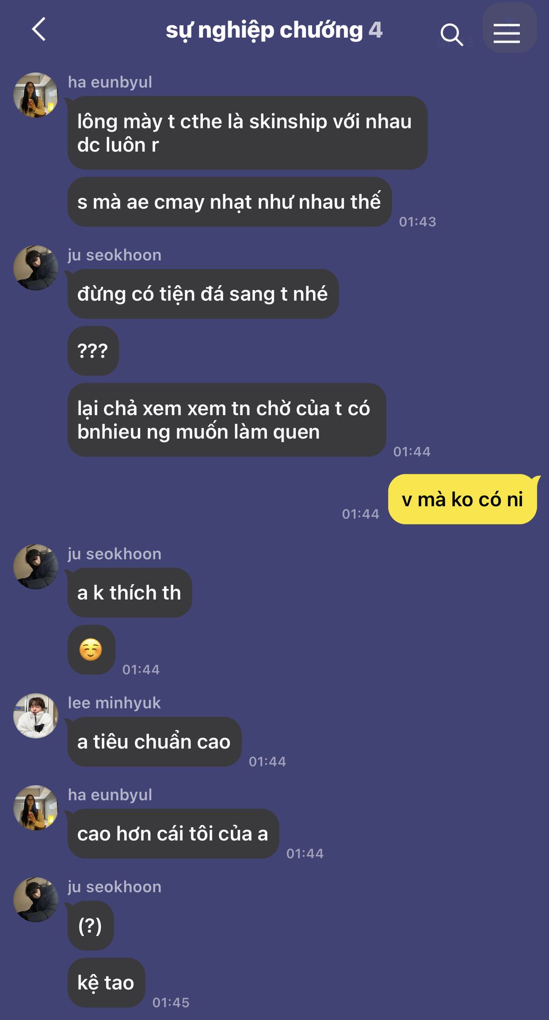
Task: Select message 'a tiêu chuẩn cao'
Action: coord(155,742)
